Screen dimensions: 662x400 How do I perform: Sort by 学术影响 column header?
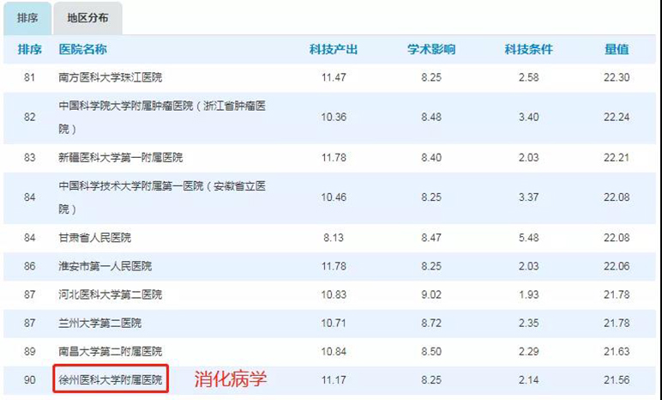(x=431, y=50)
